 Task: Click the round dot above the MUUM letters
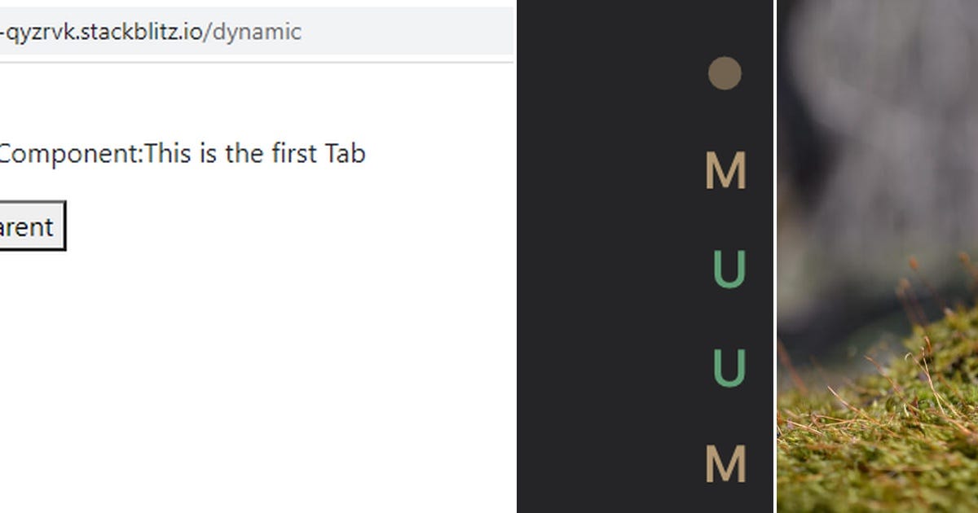[x=725, y=73]
